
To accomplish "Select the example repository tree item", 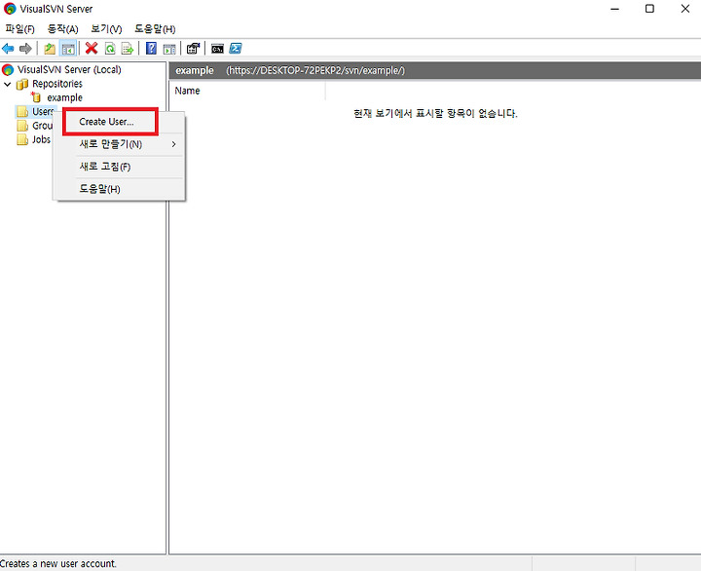I will point(64,97).
